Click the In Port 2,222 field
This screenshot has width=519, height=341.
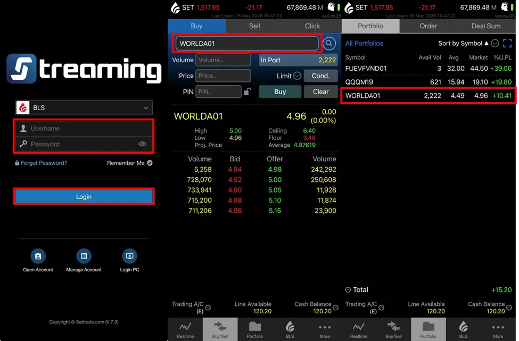(298, 60)
